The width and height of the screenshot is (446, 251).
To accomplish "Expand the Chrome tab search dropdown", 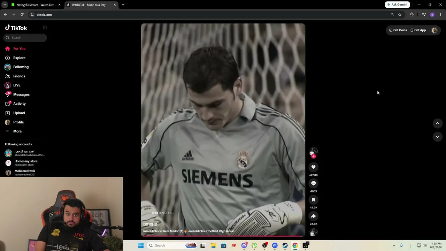I will 5,5.
